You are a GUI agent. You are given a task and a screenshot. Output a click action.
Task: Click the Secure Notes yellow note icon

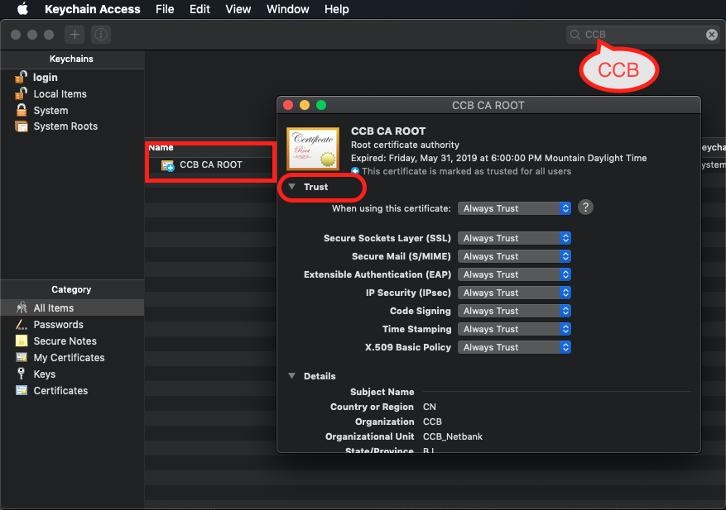click(22, 341)
